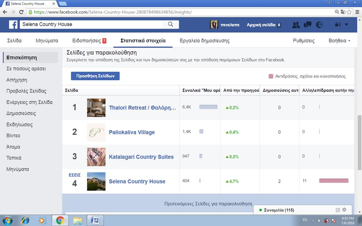Viewport: 362px width, 226px height.
Task: Click the Προσθήκη Σελίδων button
Action: point(95,76)
